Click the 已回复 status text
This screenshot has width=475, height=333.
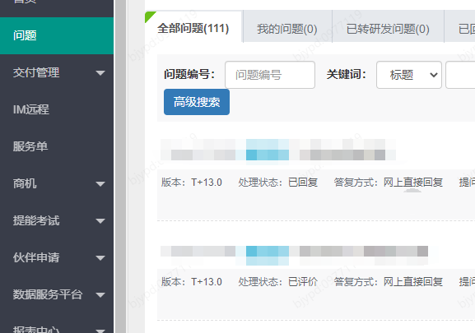[303, 183]
